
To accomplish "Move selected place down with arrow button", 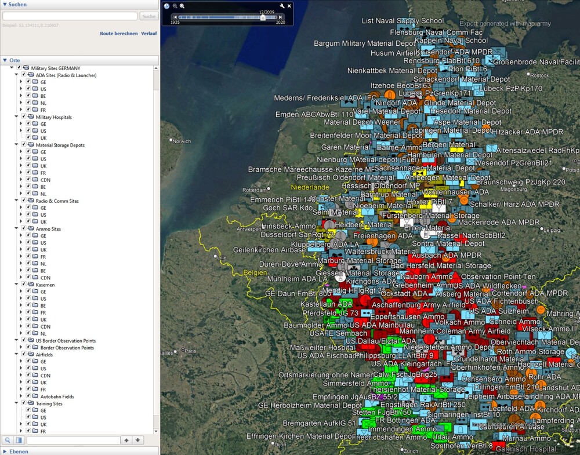I will point(137,440).
